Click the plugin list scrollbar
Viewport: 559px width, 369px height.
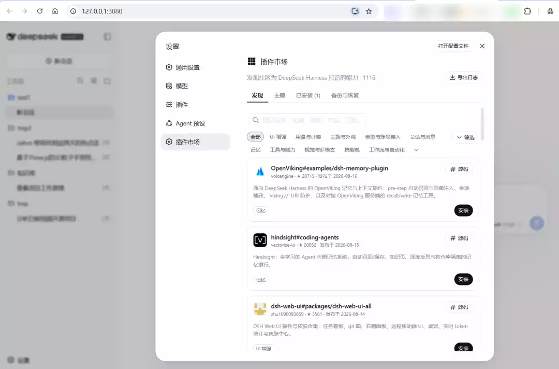(482, 124)
